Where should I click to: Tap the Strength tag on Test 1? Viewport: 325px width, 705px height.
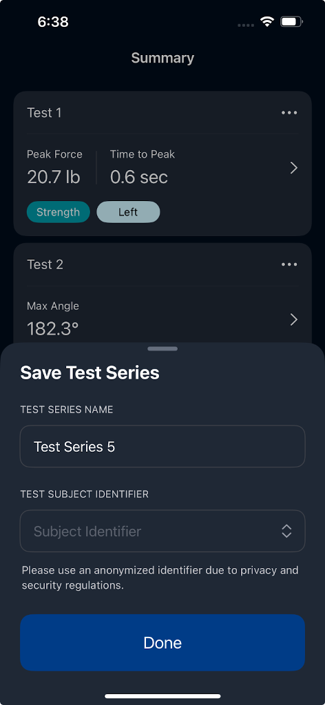(x=59, y=212)
